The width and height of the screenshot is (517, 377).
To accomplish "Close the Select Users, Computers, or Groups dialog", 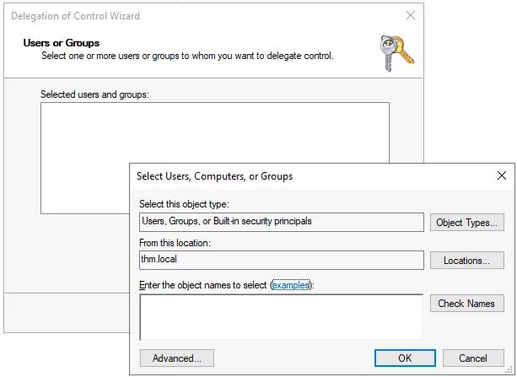I will (x=502, y=175).
